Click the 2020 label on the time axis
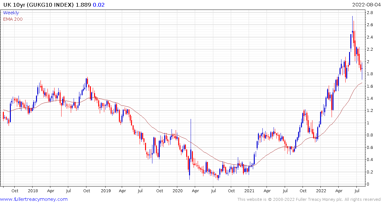Screen dimensions: 381x204 pyautogui.click(x=177, y=191)
